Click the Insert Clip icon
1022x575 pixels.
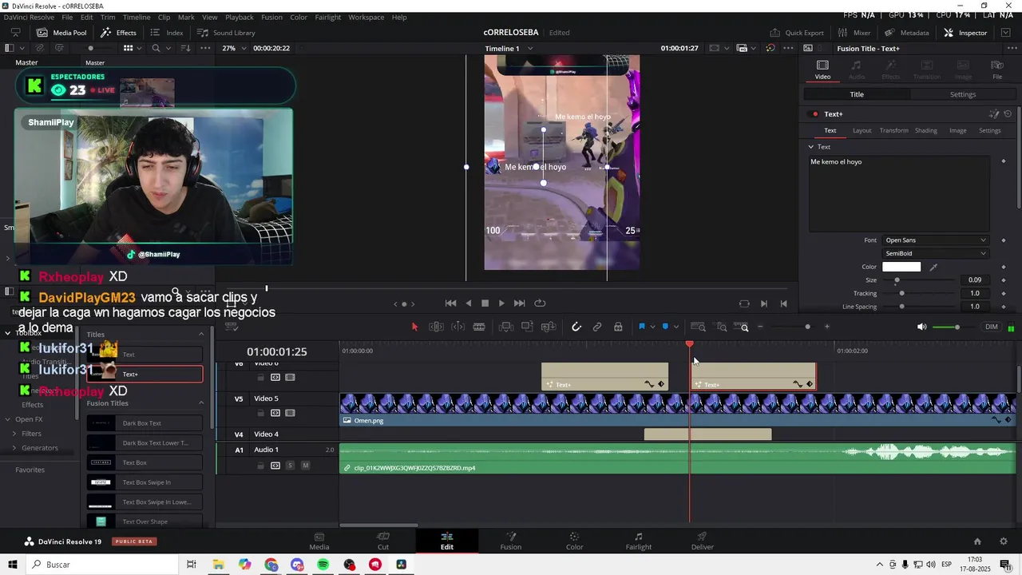point(505,327)
